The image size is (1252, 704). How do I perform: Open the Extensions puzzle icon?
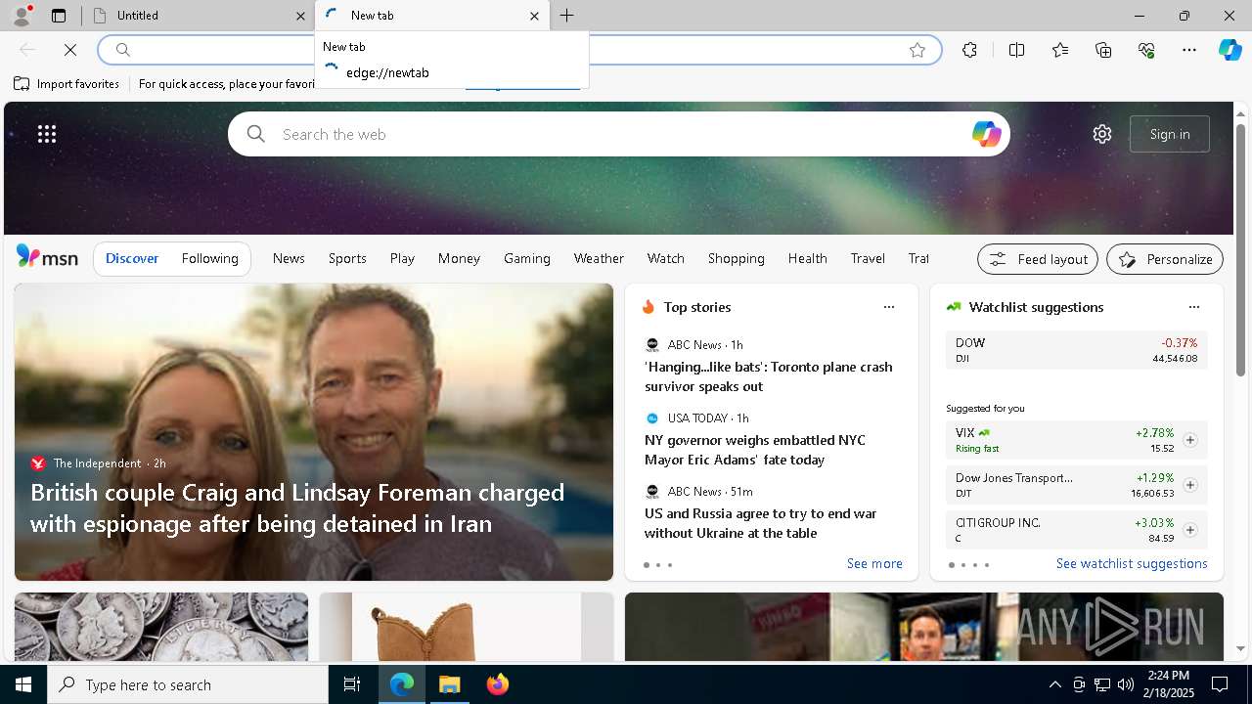969,50
